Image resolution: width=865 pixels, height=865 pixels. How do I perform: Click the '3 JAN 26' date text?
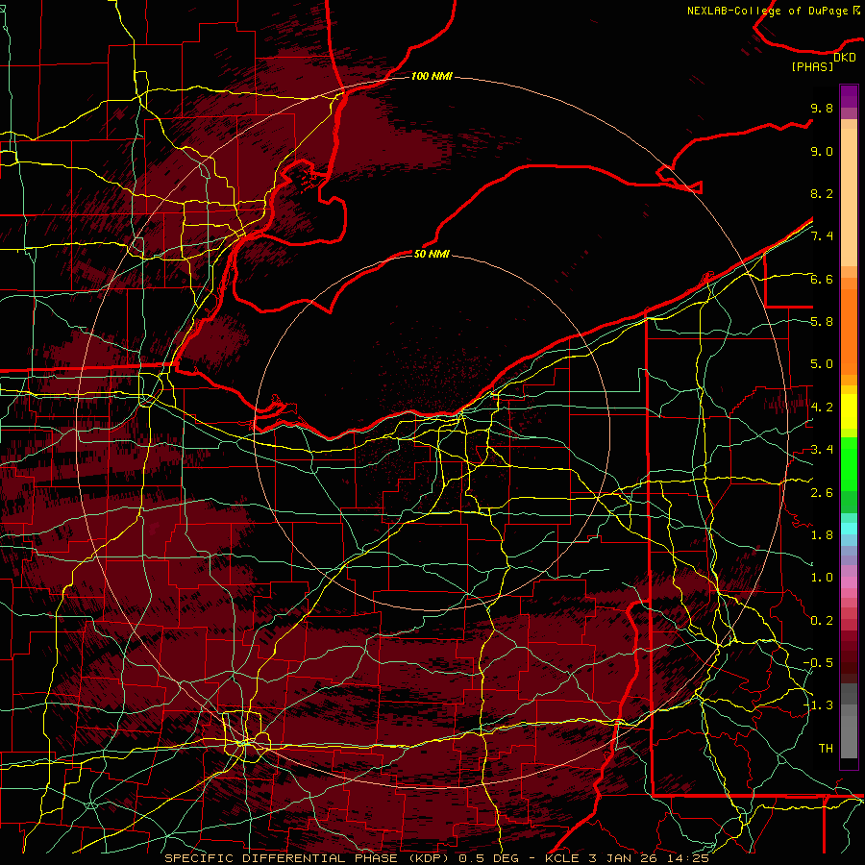click(x=624, y=858)
